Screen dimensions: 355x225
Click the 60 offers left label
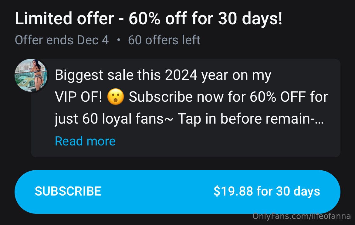click(x=164, y=40)
